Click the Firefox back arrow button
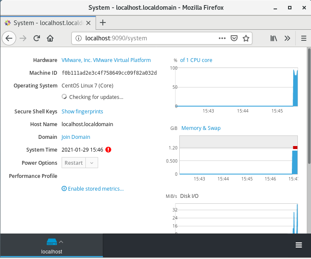 point(9,38)
